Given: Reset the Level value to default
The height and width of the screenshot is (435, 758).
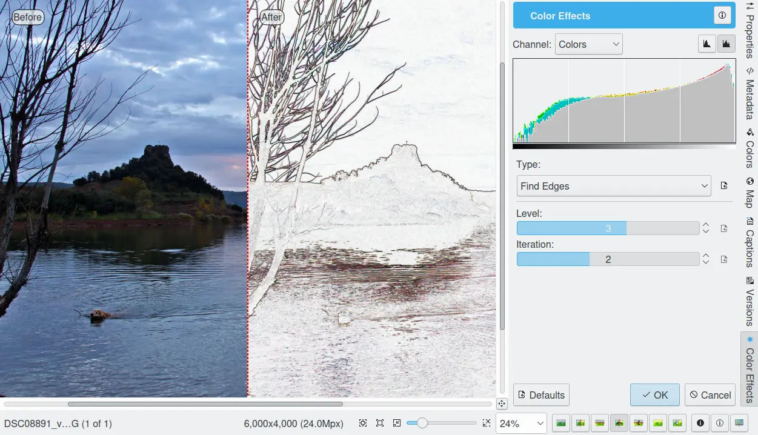Looking at the screenshot, I should pyautogui.click(x=723, y=228).
